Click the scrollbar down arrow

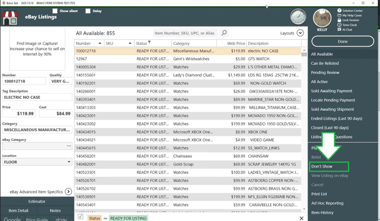click(x=304, y=209)
